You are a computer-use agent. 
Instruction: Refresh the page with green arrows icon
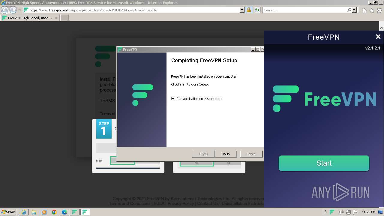pos(257,10)
